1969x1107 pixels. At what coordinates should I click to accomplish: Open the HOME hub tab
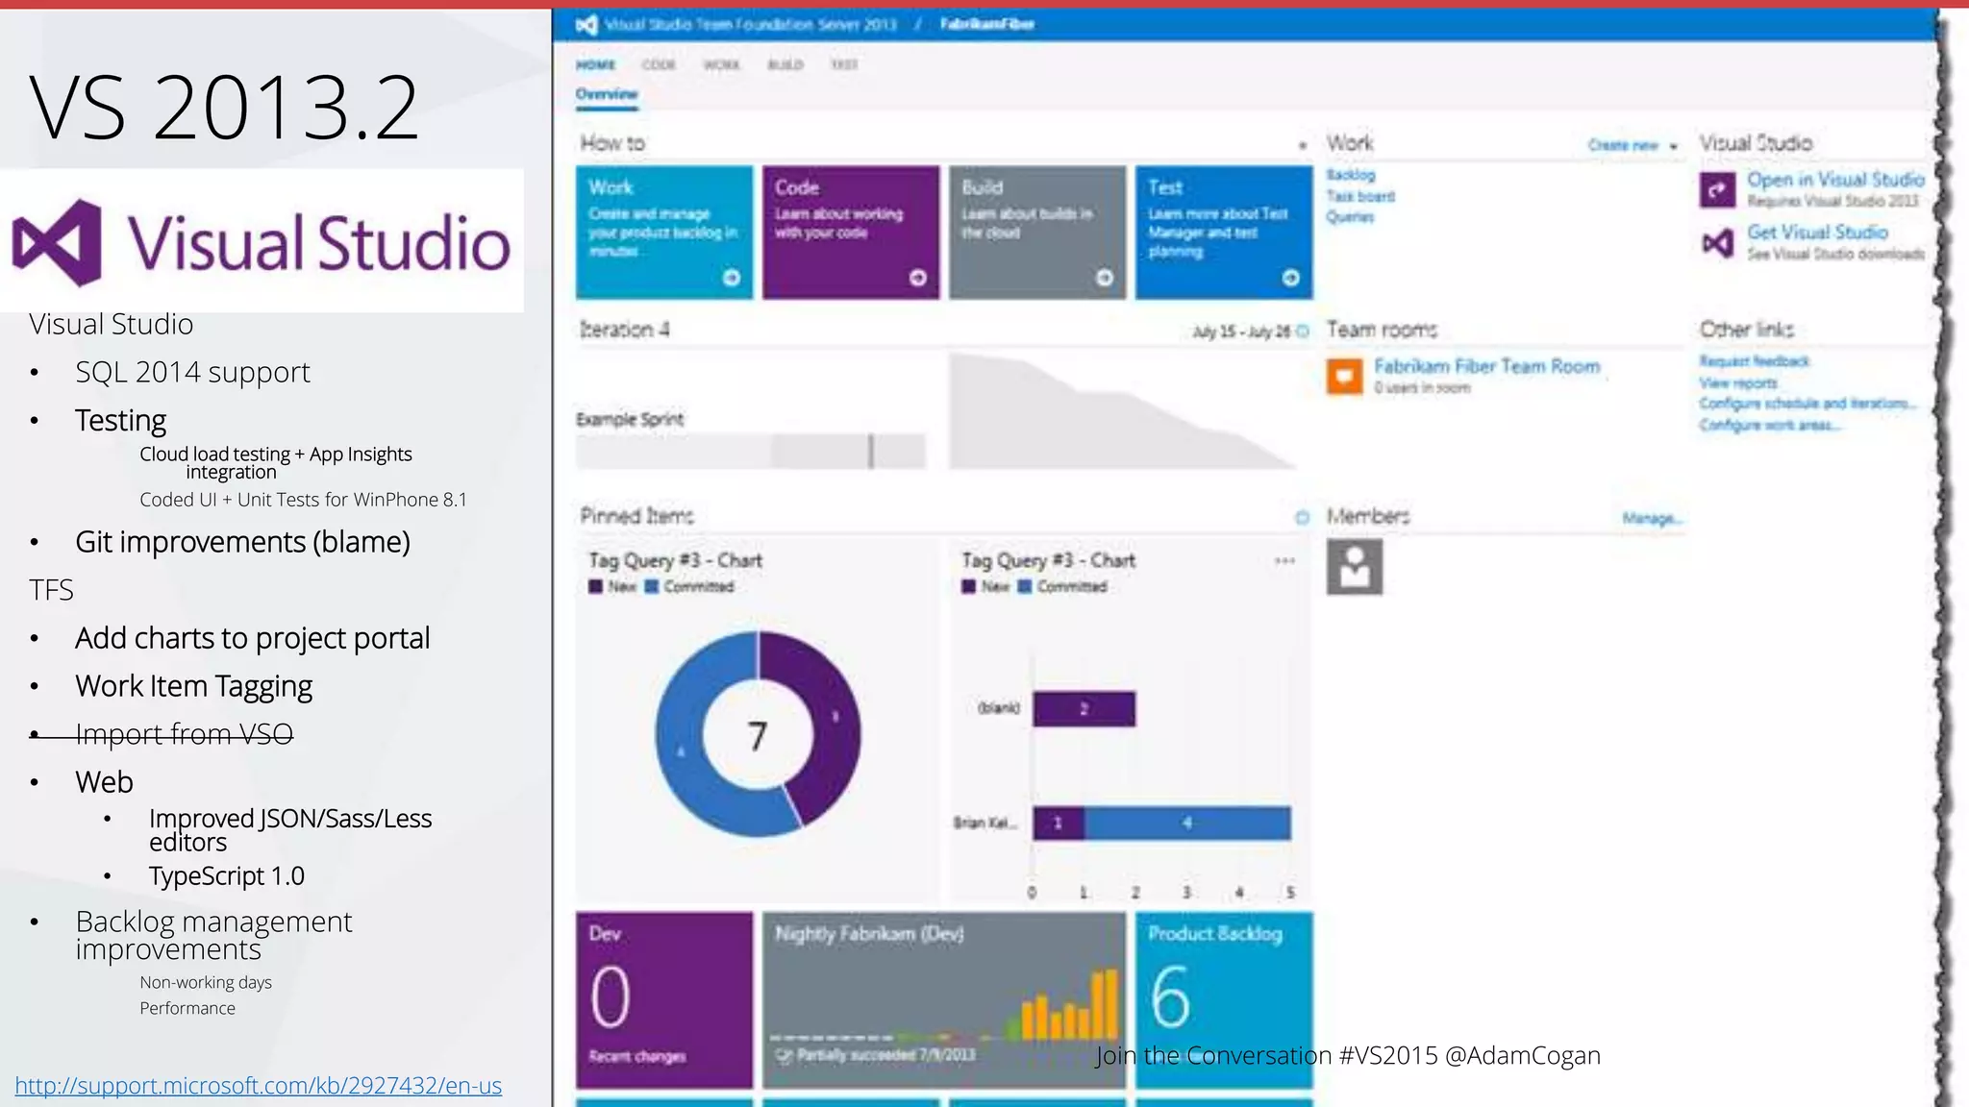tap(595, 65)
